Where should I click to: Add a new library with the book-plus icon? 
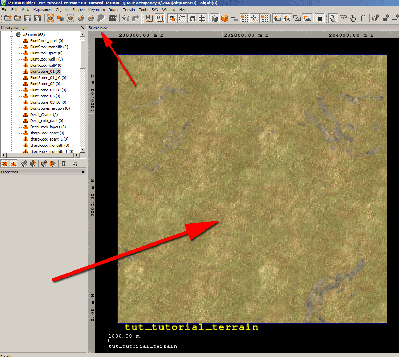[24, 163]
